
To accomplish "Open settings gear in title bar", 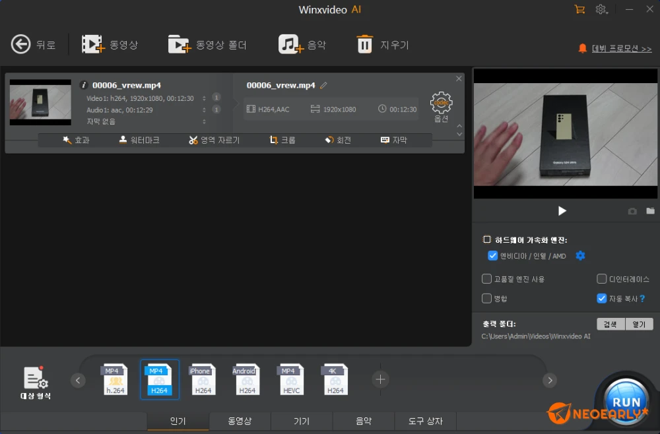I will coord(601,9).
